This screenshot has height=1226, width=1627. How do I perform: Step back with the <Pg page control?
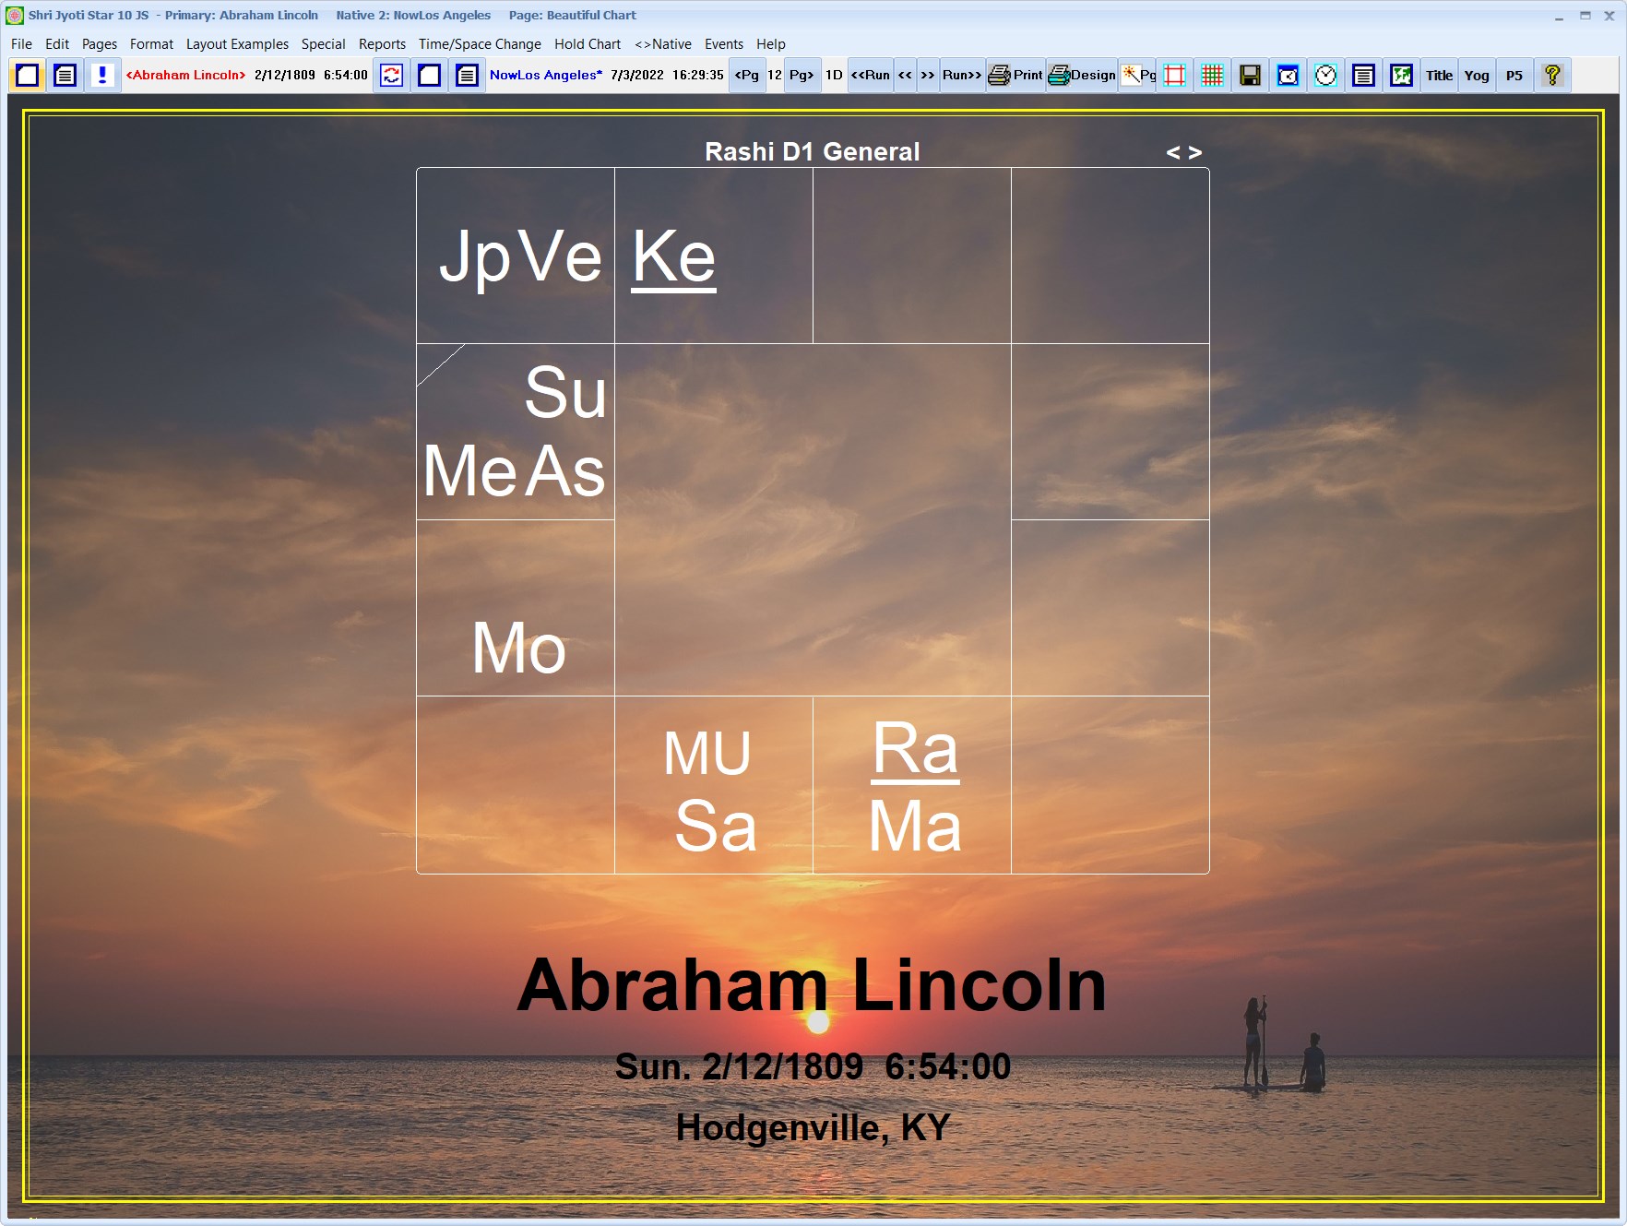point(746,76)
